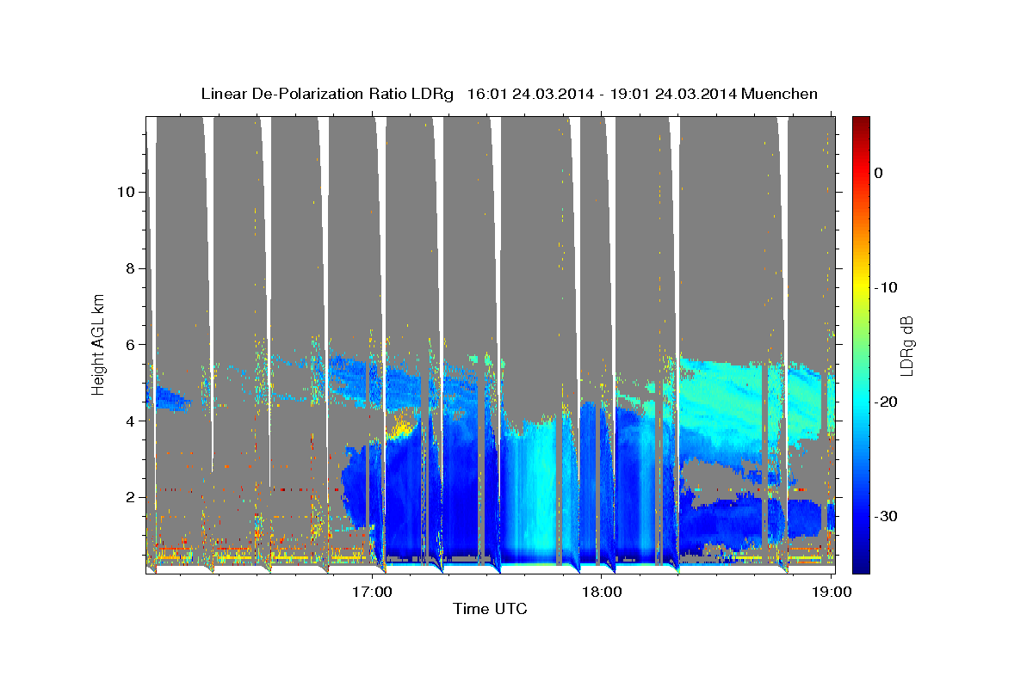Click the colorbar tick value '0'
Image resolution: width=1033 pixels, height=688 pixels.
[x=879, y=173]
